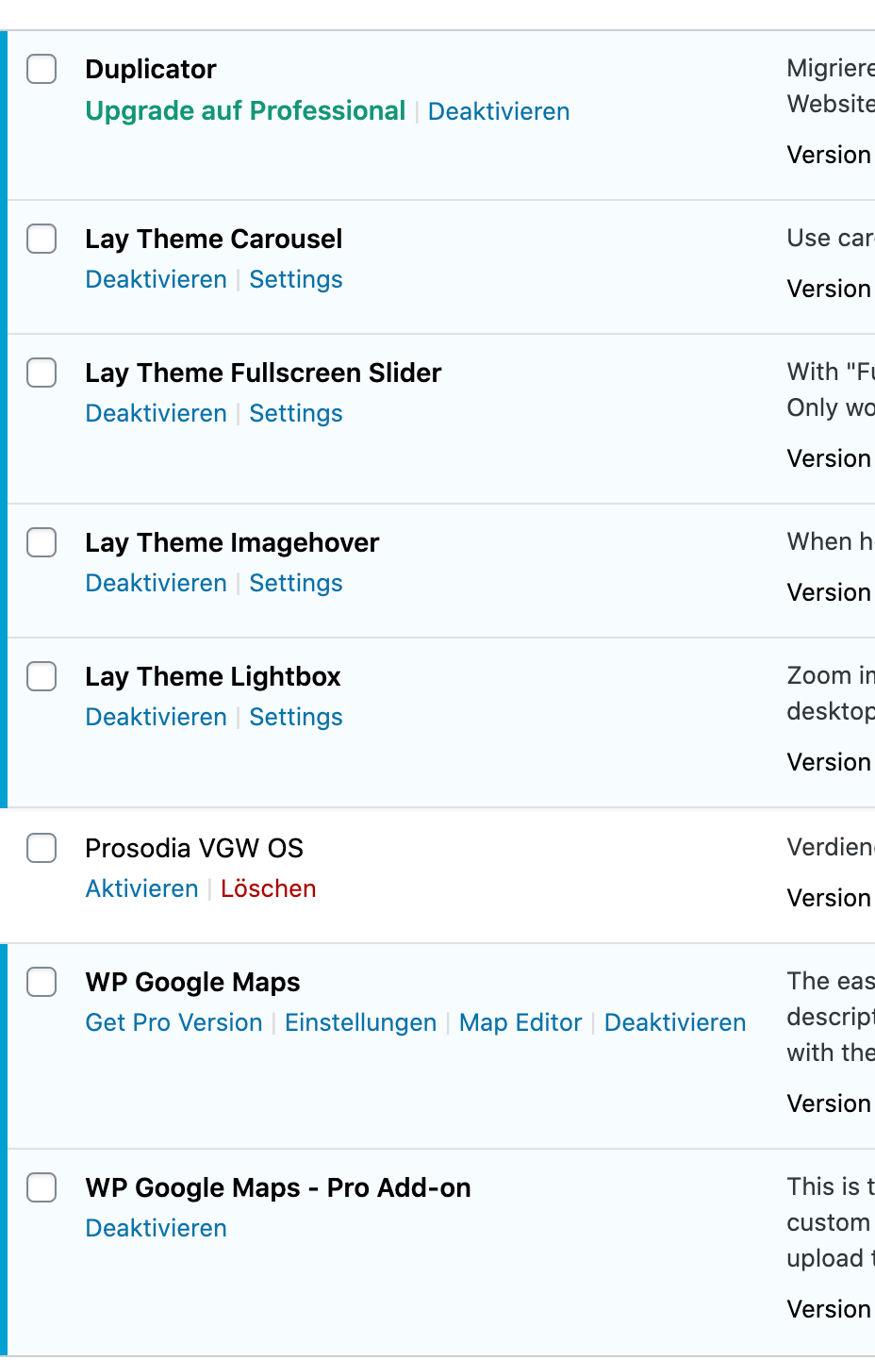Deactivate Lay Theme Fullscreen Slider
The height and width of the screenshot is (1360, 875).
click(156, 413)
